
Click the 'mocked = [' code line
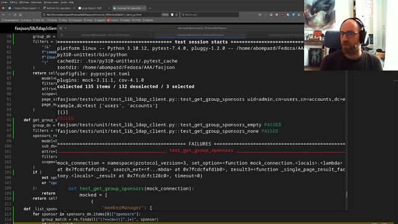coord(93,195)
